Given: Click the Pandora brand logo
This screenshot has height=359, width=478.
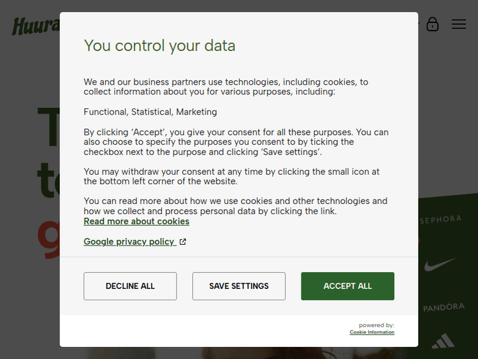Looking at the screenshot, I should click(444, 307).
